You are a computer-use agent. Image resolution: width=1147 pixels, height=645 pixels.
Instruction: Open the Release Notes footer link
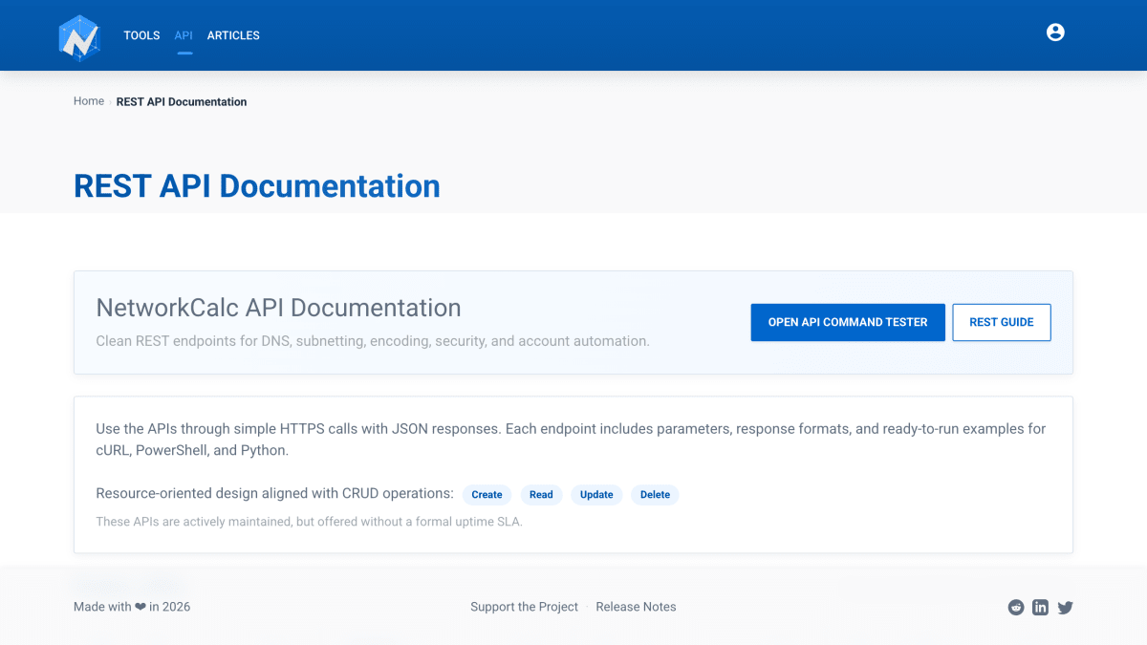tap(636, 607)
